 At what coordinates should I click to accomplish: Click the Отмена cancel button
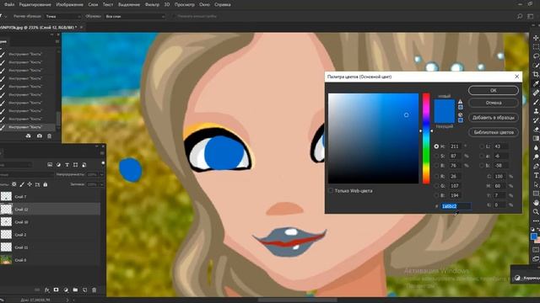(x=493, y=103)
